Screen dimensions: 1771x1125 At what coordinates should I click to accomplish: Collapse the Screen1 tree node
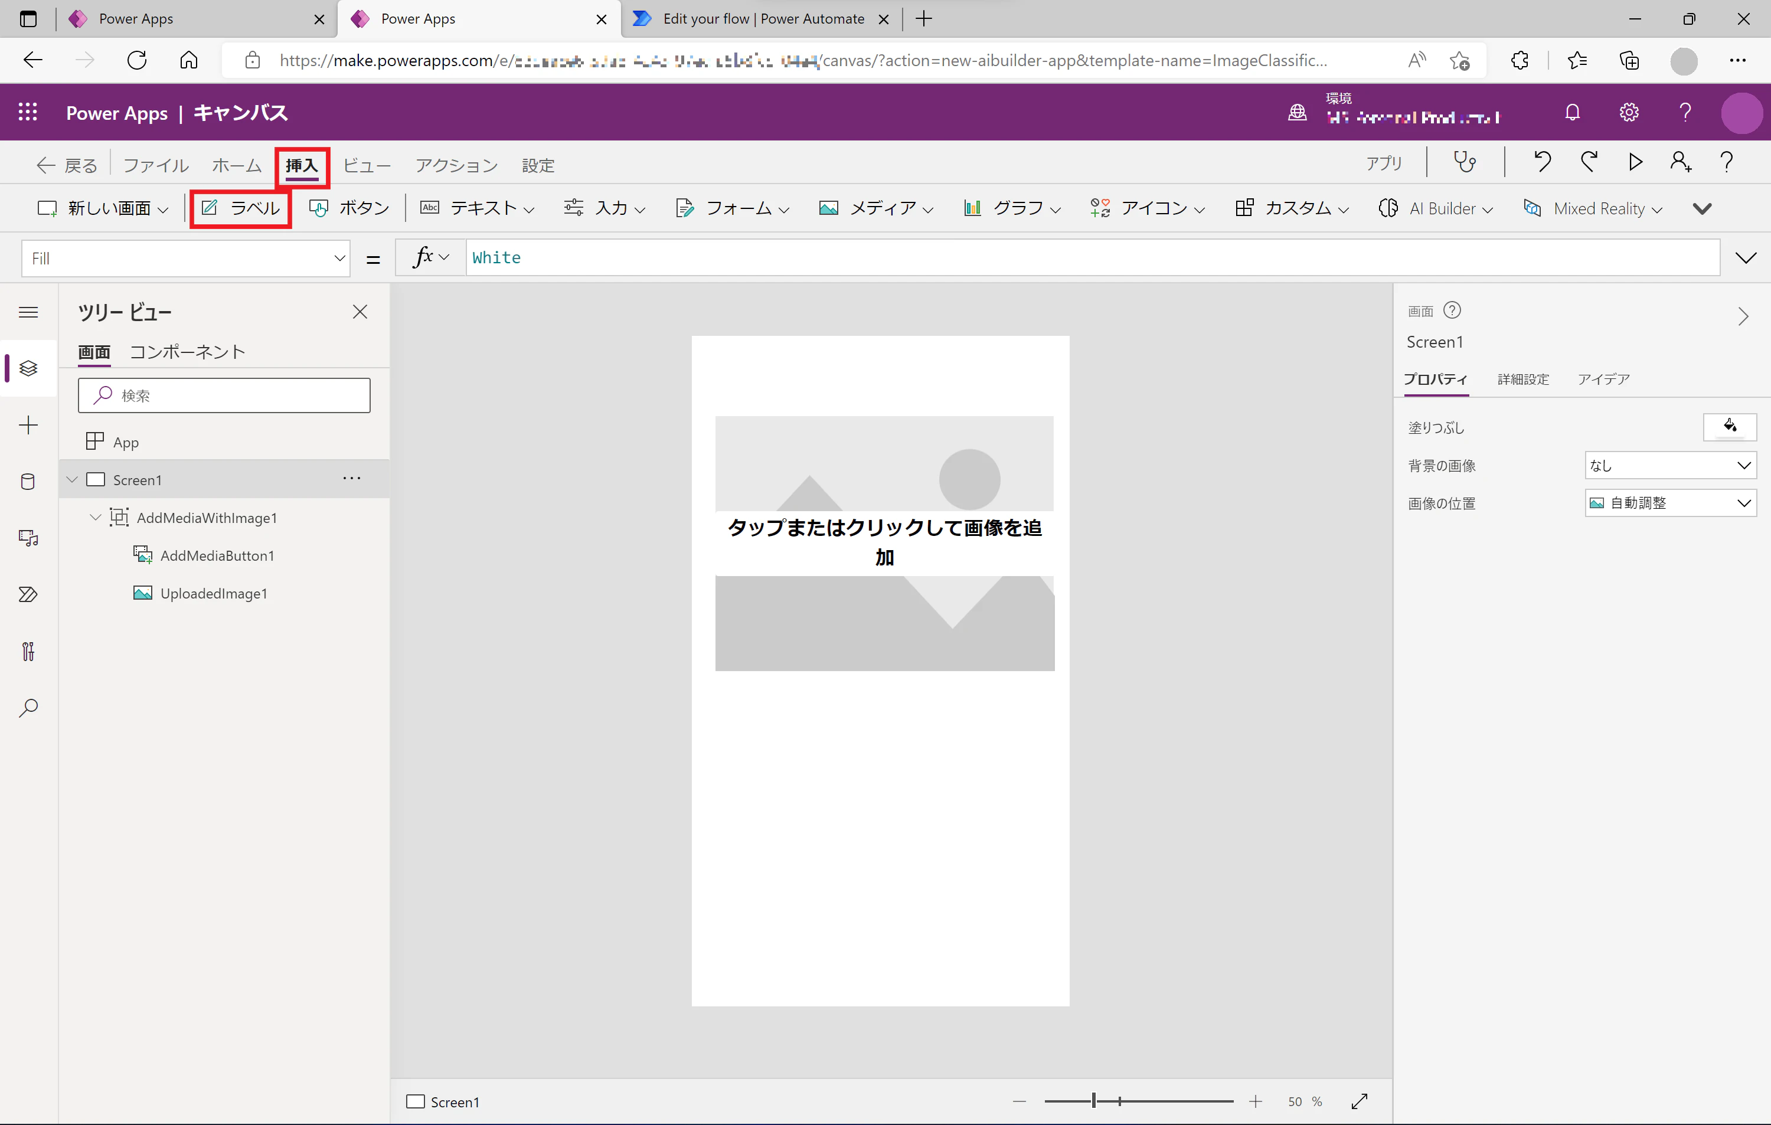pyautogui.click(x=72, y=479)
